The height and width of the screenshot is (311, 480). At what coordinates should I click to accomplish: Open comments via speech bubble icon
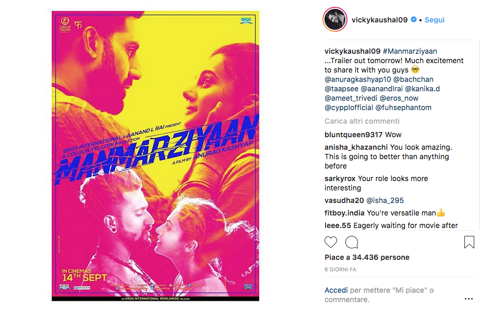352,242
